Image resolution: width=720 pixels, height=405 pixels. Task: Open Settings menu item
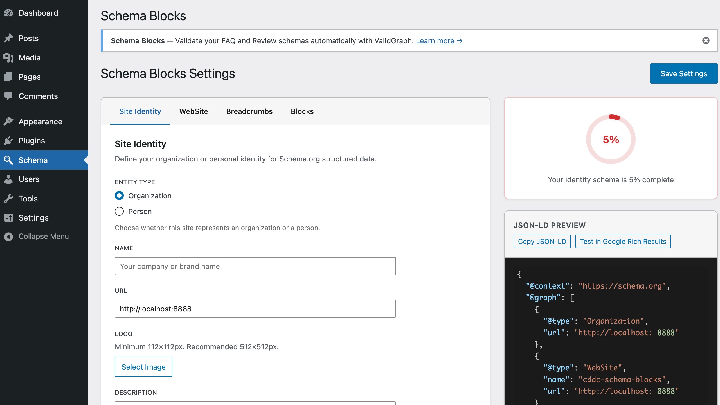pyautogui.click(x=44, y=218)
